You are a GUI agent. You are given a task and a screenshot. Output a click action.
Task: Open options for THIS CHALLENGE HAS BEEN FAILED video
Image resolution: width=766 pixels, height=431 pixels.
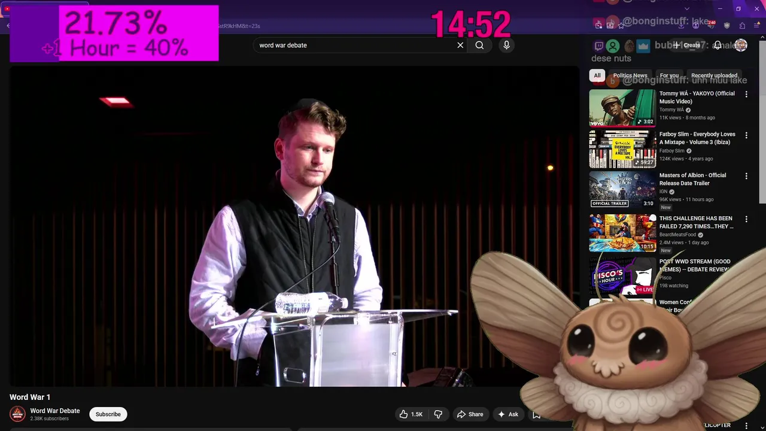coord(746,219)
